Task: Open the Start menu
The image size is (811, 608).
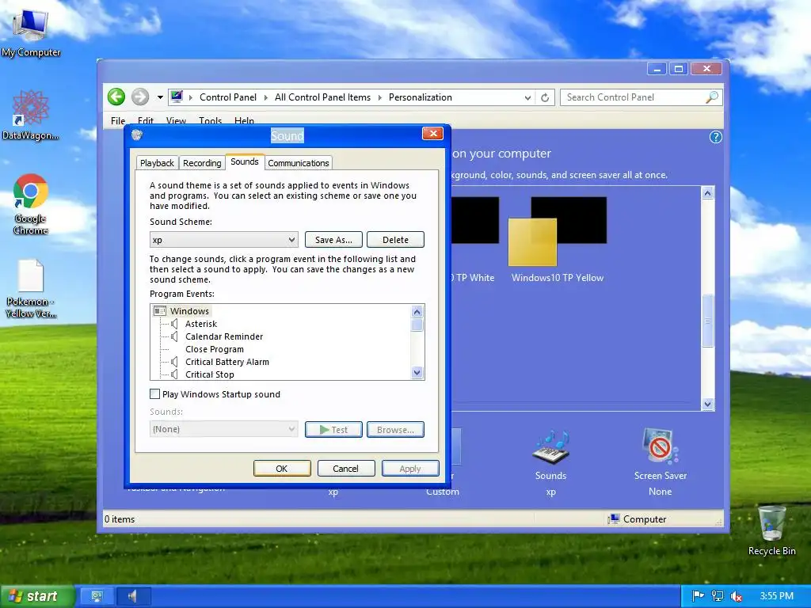Action: point(38,596)
